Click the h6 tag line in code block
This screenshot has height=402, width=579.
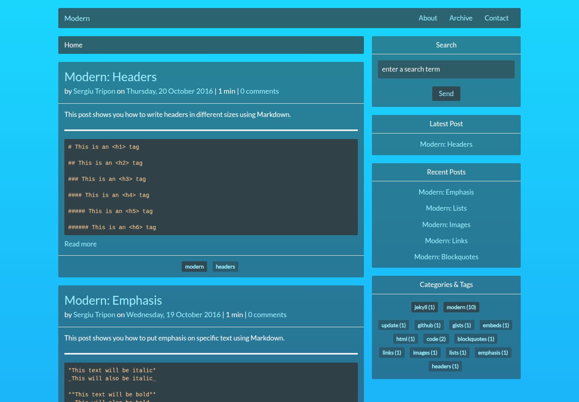click(112, 228)
